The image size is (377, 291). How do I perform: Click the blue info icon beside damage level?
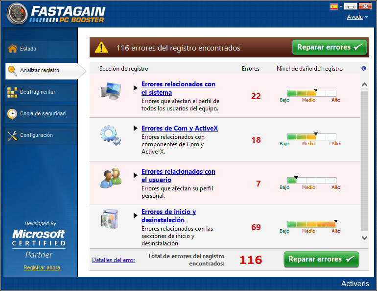[364, 68]
